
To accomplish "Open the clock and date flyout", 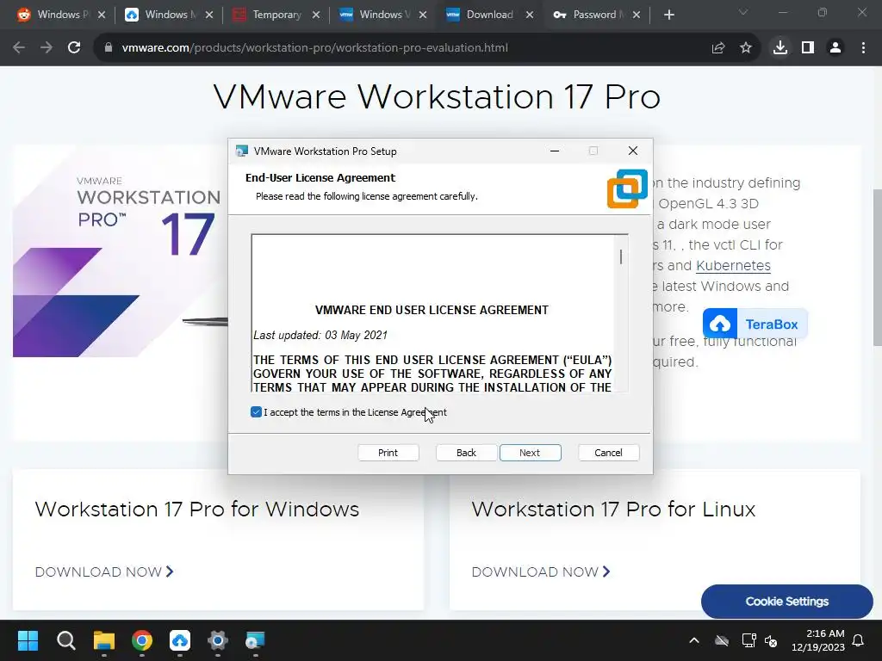I will pyautogui.click(x=818, y=640).
